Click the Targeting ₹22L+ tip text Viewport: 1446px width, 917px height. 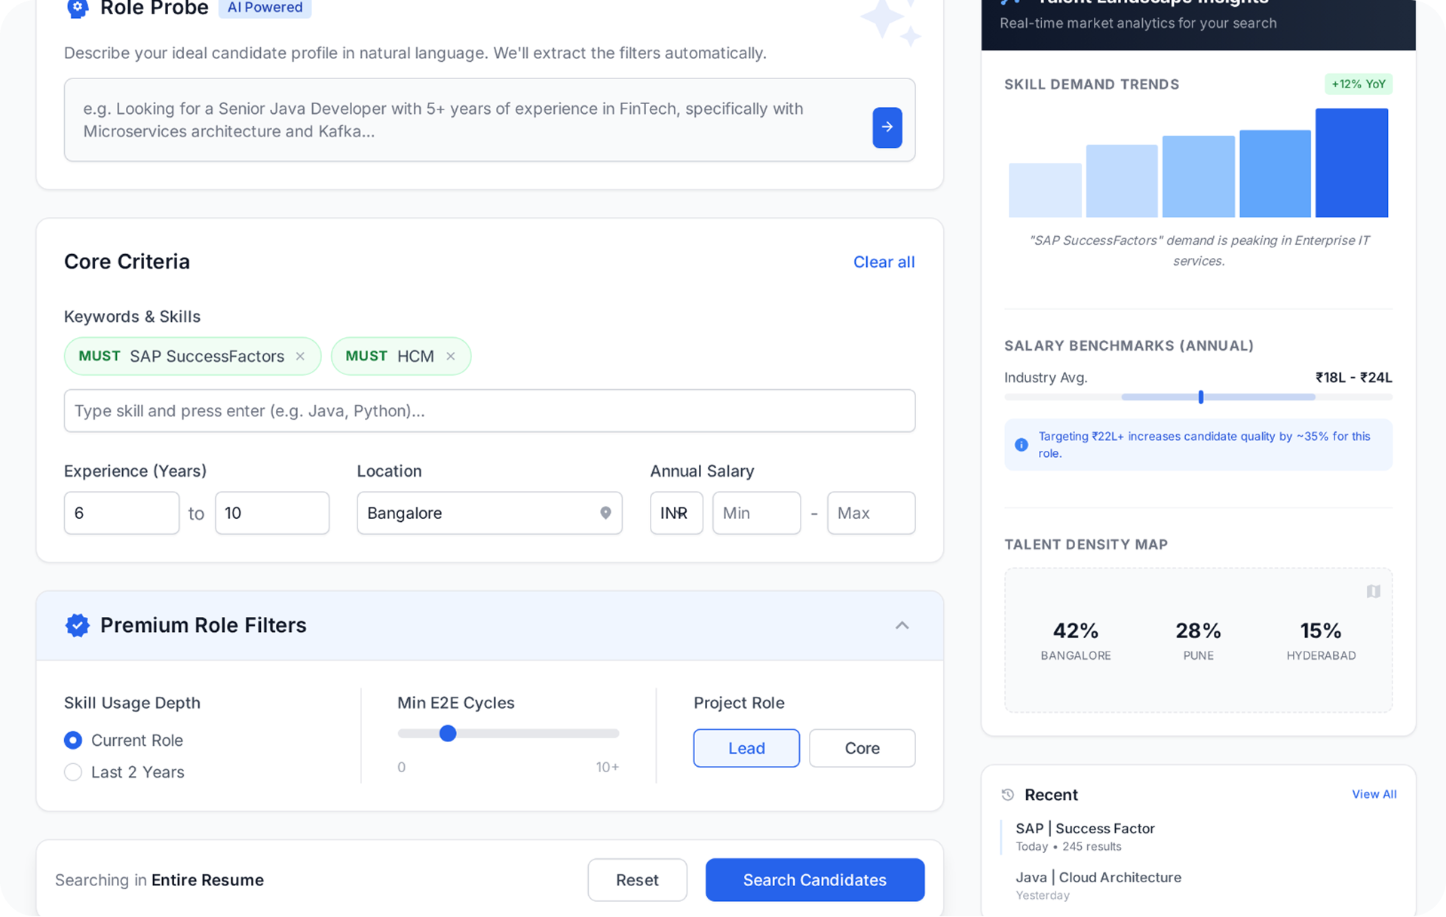(1204, 445)
